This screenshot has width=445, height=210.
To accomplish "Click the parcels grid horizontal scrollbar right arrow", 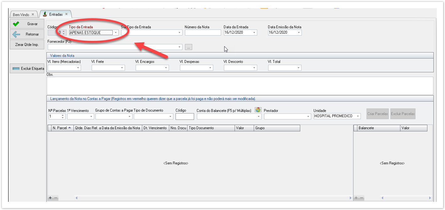I will (351, 198).
